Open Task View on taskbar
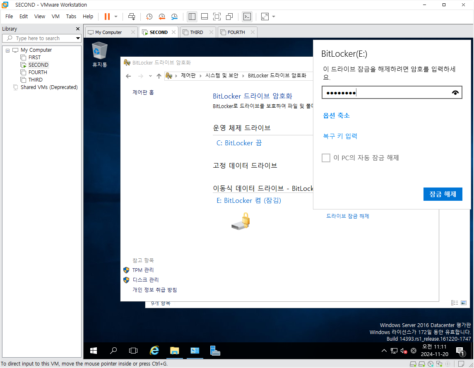Screen dimensions: 474x368 [133, 351]
